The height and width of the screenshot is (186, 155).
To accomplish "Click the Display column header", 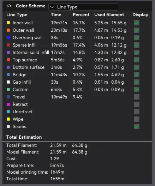I will pyautogui.click(x=140, y=15).
